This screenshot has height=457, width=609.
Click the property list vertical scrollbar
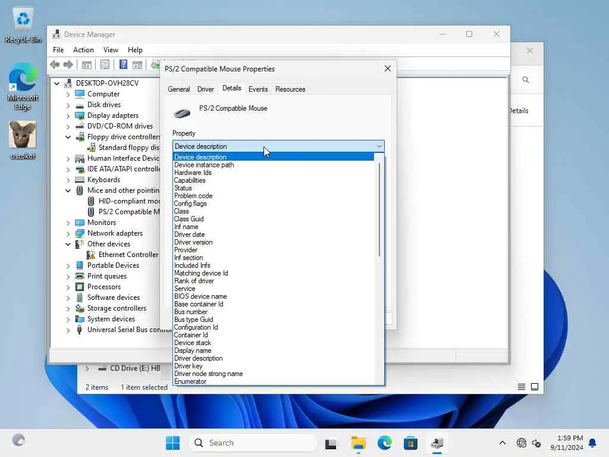pos(379,210)
